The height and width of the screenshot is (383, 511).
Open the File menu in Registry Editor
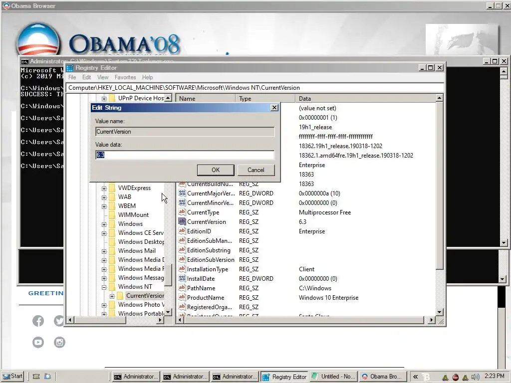[72, 77]
